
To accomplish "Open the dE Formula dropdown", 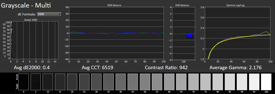I will point(49,14).
